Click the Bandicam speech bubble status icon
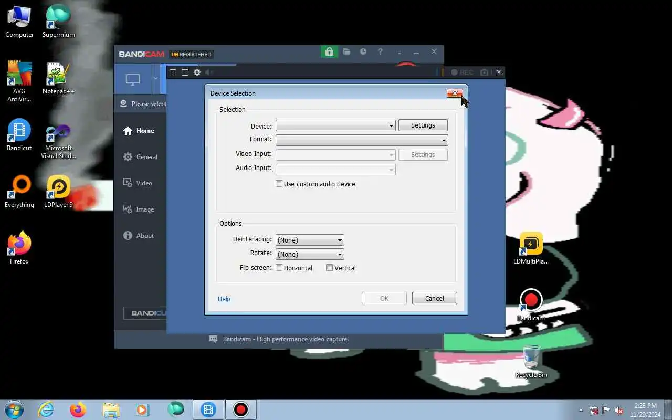Viewport: 672px width, 420px height. tap(213, 339)
